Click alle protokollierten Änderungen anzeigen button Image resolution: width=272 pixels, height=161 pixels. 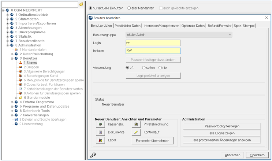coord(222,140)
